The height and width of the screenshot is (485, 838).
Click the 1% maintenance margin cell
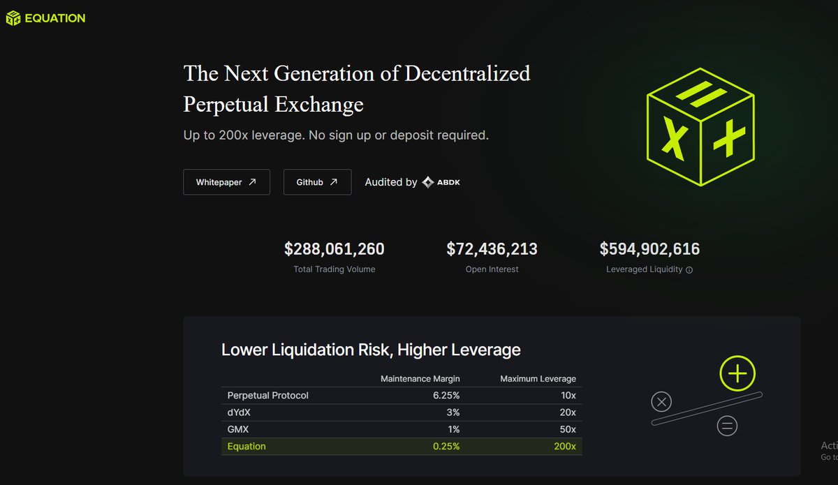tap(453, 429)
